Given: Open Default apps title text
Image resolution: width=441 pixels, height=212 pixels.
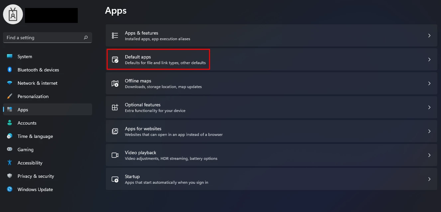Looking at the screenshot, I should [138, 57].
